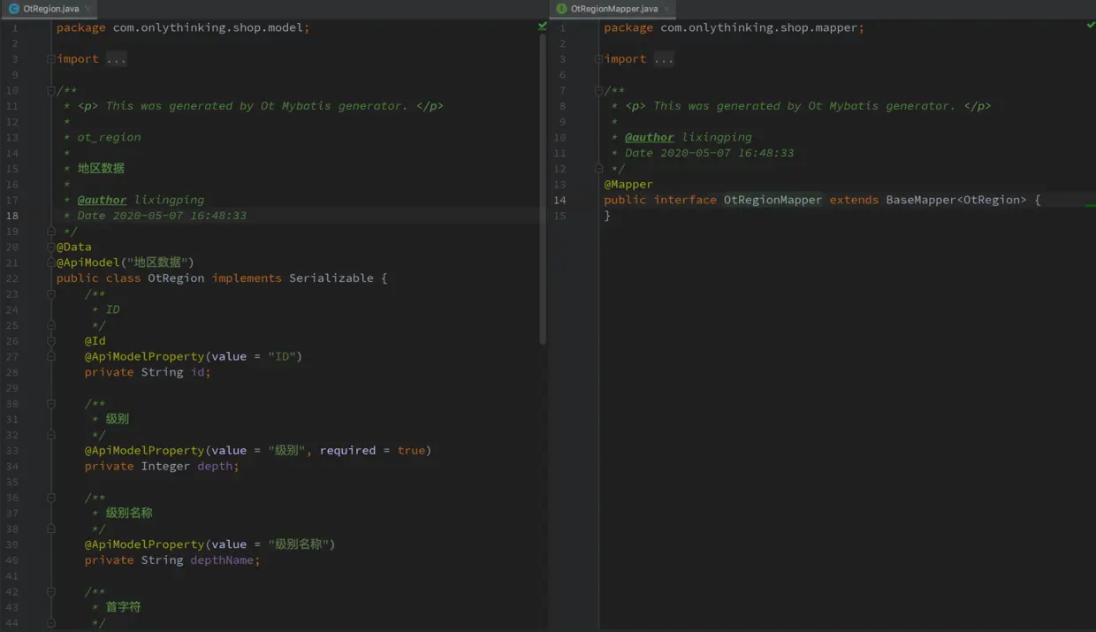The width and height of the screenshot is (1096, 632).
Task: Click 'This was generated by' comment in OtRegionMapper.java
Action: (727, 106)
